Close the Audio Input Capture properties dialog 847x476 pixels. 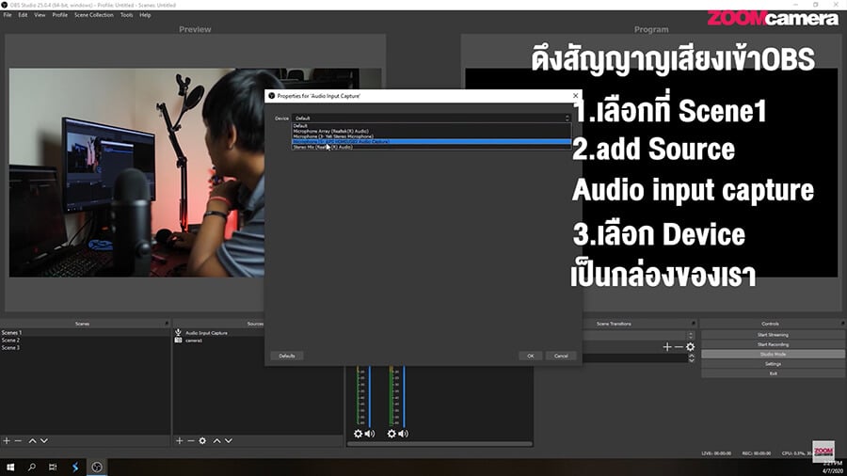(575, 96)
